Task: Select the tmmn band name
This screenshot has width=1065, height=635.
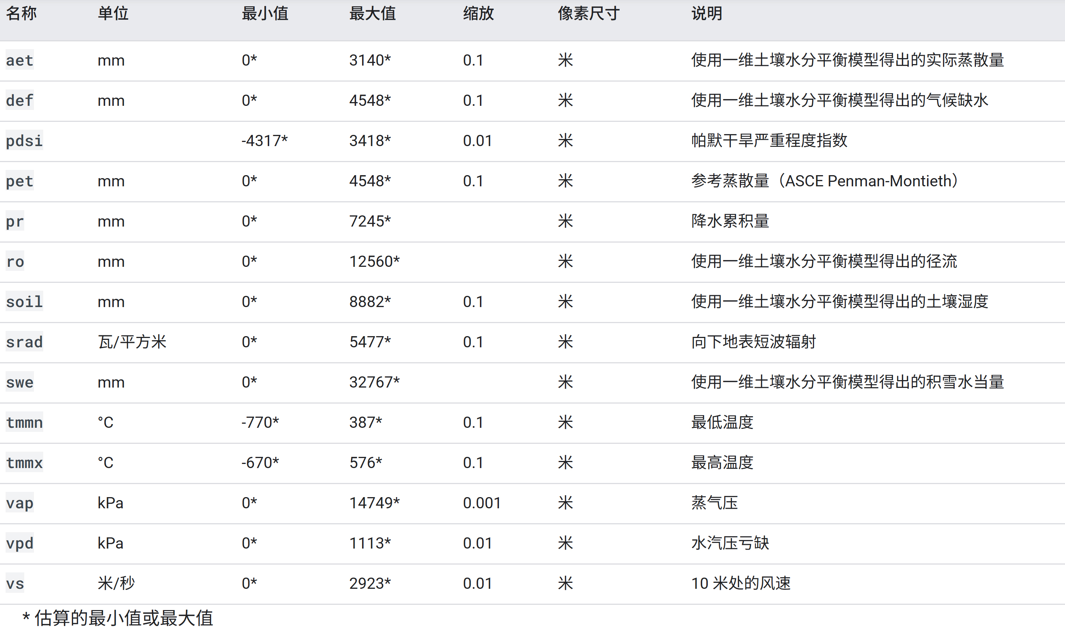Action: coord(24,422)
